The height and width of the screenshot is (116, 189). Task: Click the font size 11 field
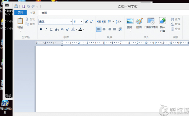pos(77,22)
